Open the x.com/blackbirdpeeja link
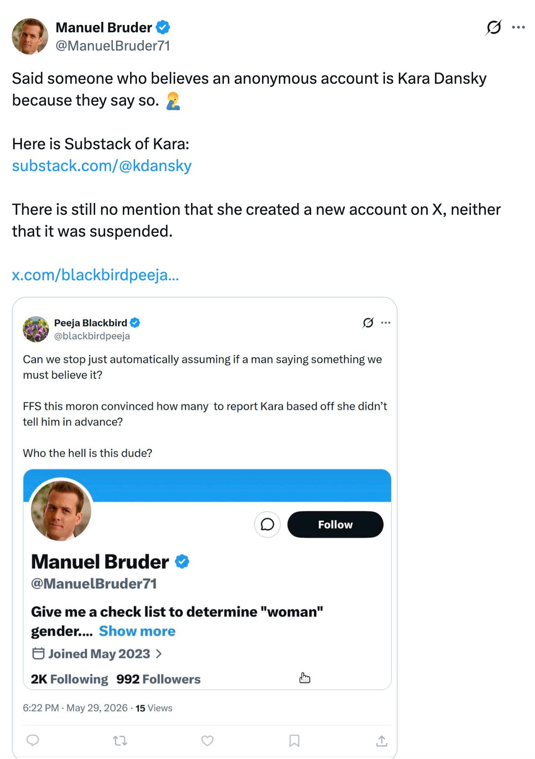This screenshot has width=535, height=759. pyautogui.click(x=95, y=275)
